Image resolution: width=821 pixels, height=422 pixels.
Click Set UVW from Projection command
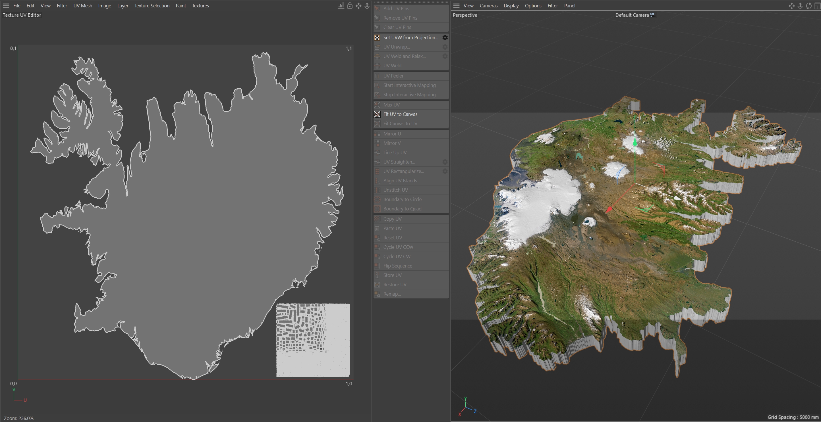click(x=410, y=37)
